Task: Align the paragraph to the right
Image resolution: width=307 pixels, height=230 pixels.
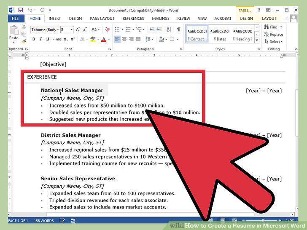Action: tap(131, 39)
